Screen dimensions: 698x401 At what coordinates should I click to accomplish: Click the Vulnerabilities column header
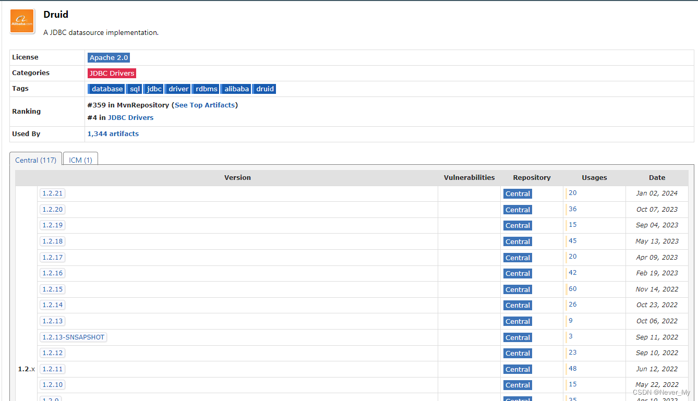click(x=469, y=178)
